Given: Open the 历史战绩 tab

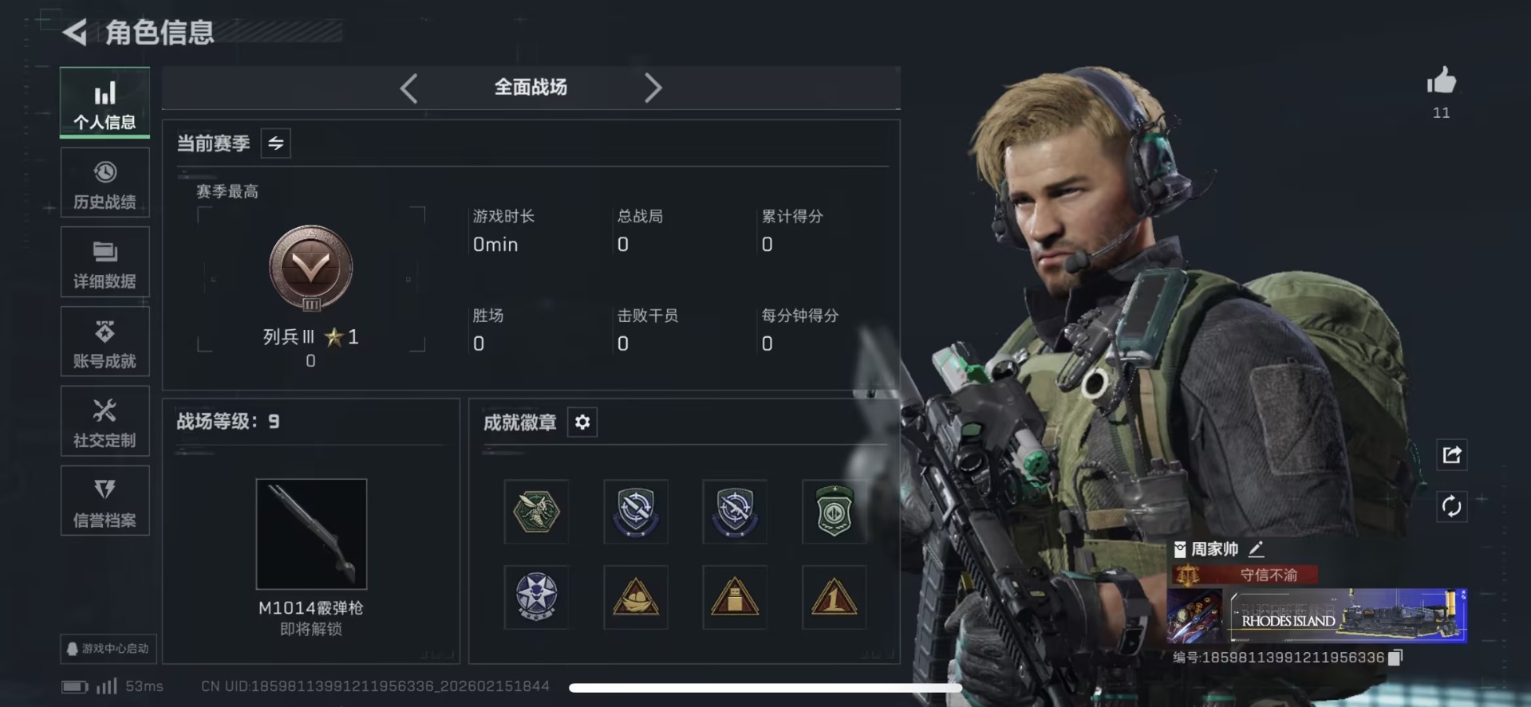Looking at the screenshot, I should [105, 183].
